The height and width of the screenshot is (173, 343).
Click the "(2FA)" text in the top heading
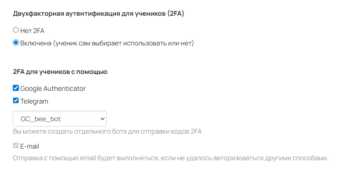point(176,14)
